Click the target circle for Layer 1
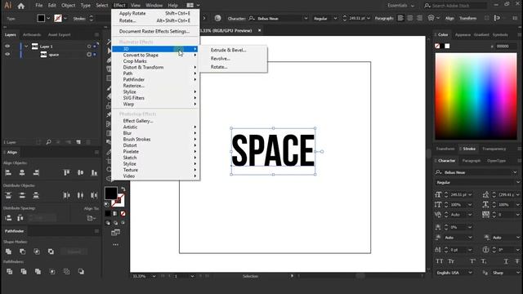Image resolution: width=523 pixels, height=294 pixels. (x=89, y=47)
